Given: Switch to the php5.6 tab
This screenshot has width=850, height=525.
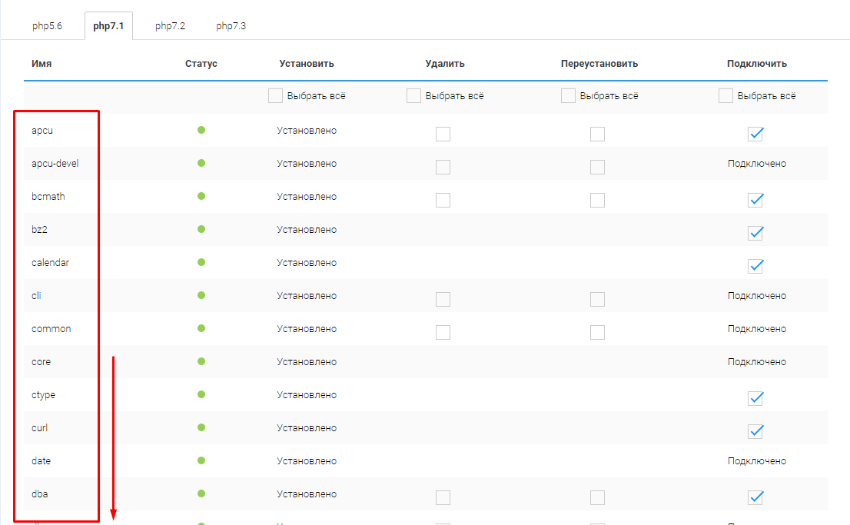Looking at the screenshot, I should point(47,26).
